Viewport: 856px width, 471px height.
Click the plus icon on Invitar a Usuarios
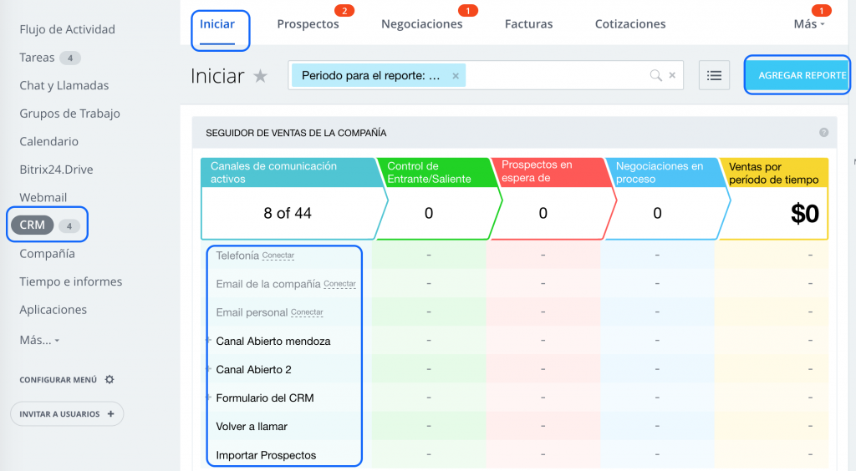pos(111,414)
